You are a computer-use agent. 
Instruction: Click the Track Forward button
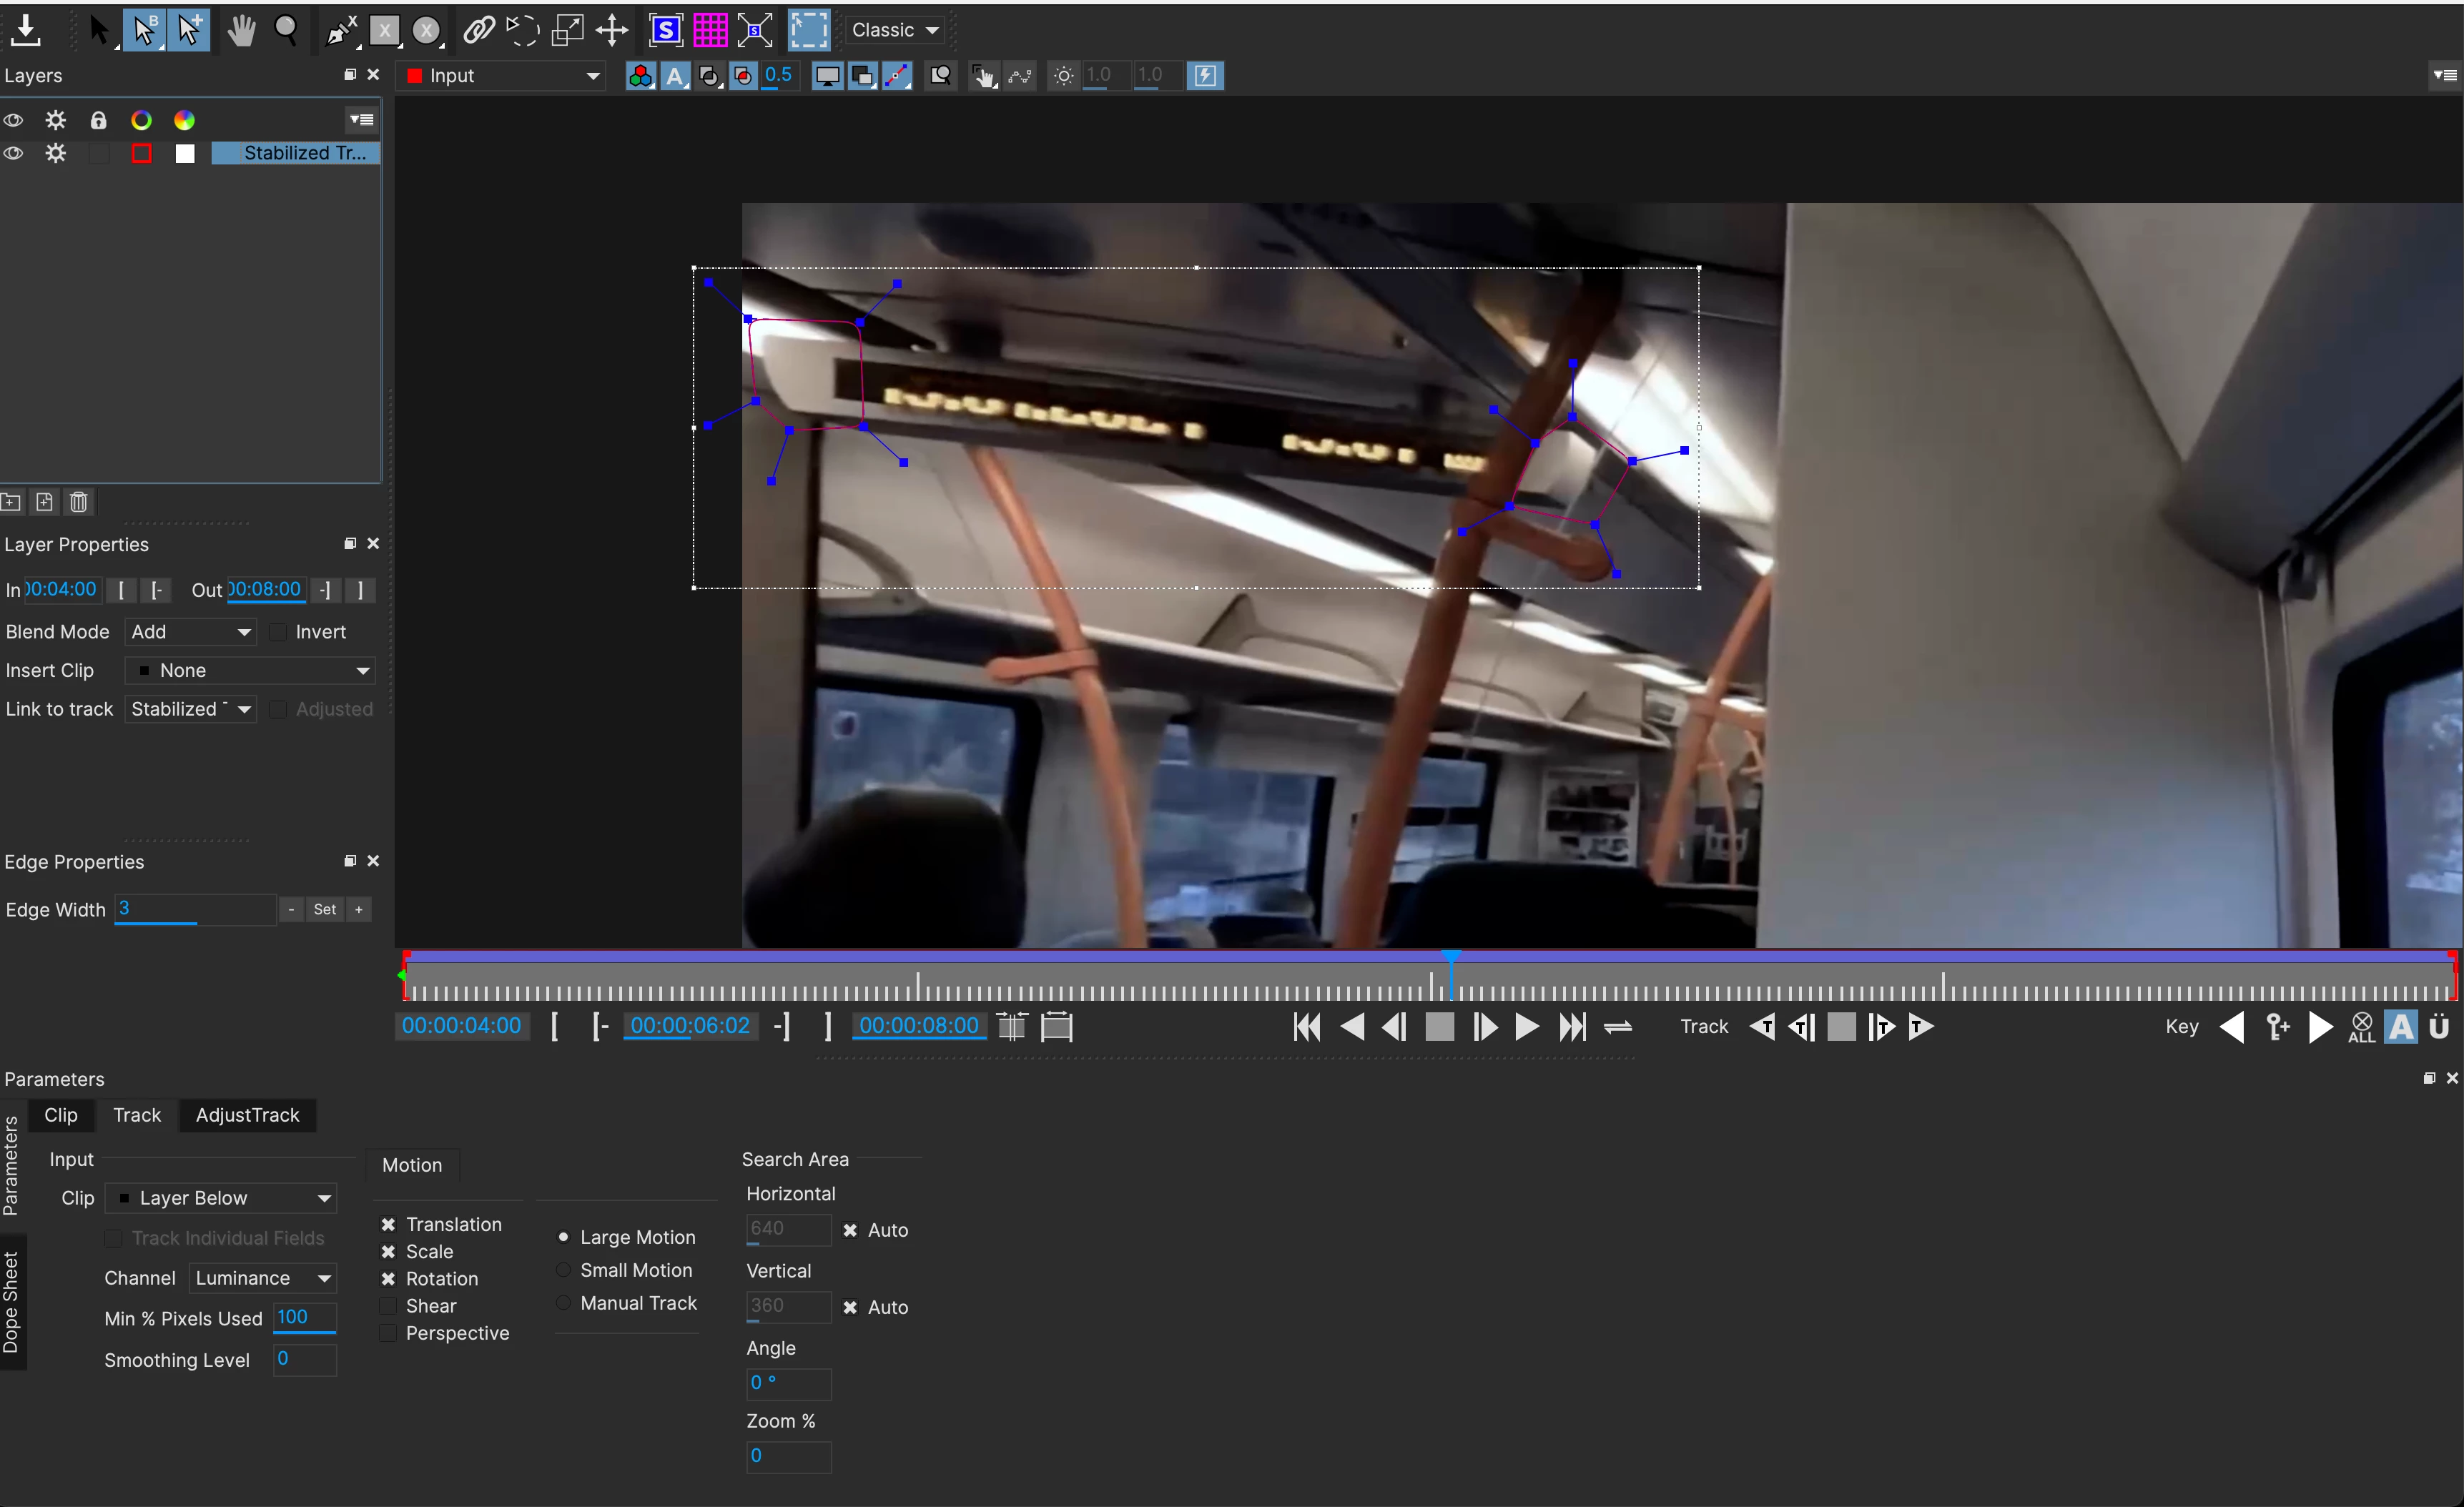tap(1921, 1026)
